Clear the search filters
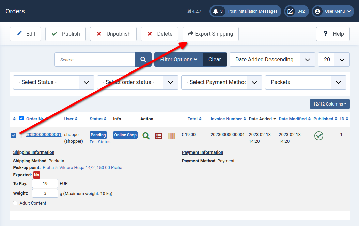Viewport: 359px width, 226px height. 215,60
